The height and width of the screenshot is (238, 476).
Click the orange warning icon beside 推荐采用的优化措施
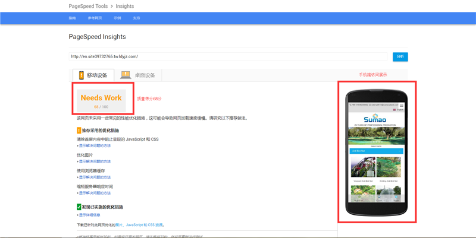tap(79, 130)
